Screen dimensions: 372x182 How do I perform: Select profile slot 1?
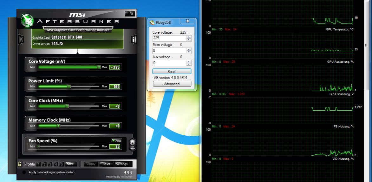39,164
